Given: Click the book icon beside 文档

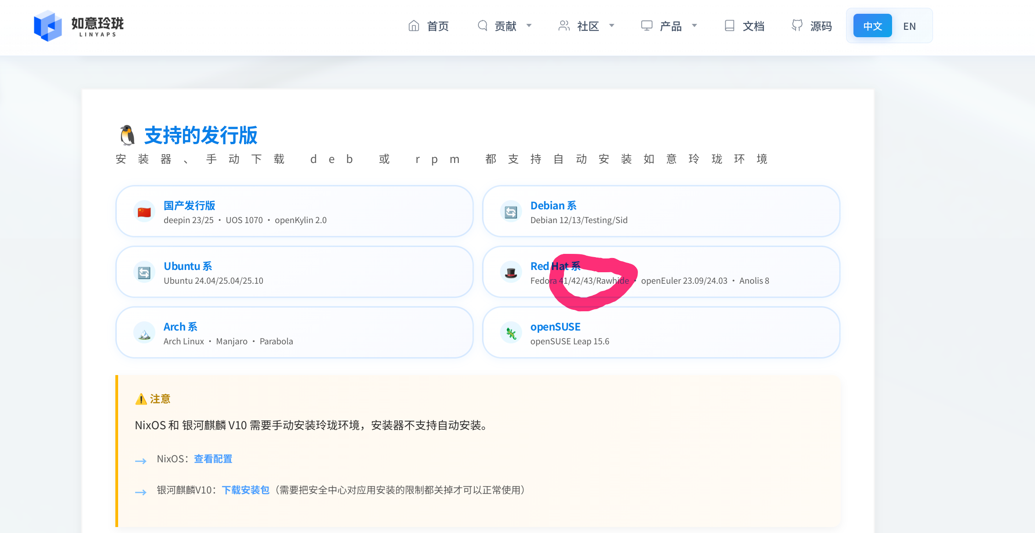Looking at the screenshot, I should (x=729, y=26).
